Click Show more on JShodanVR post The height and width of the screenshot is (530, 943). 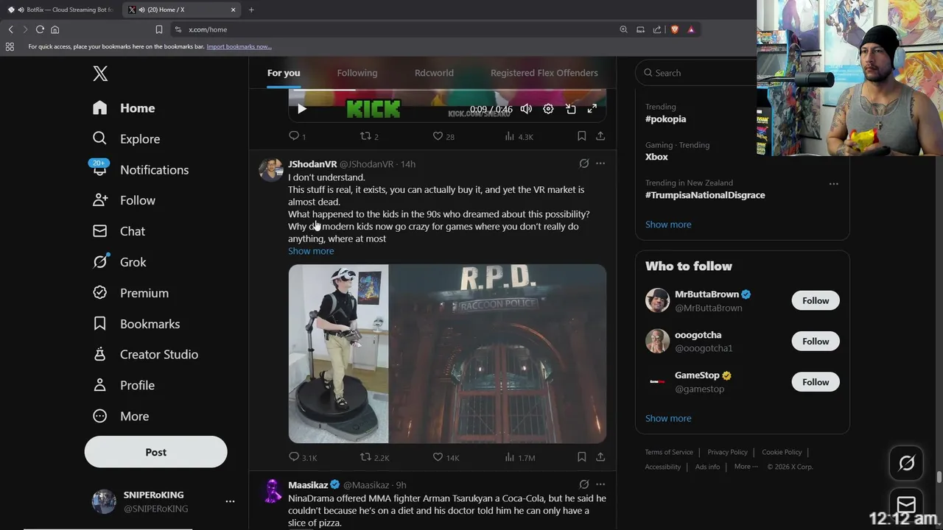tap(311, 251)
